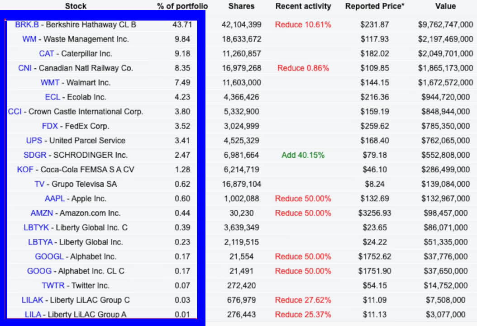Open the AAPL Apple ticker link
The height and width of the screenshot is (326, 477).
click(55, 198)
